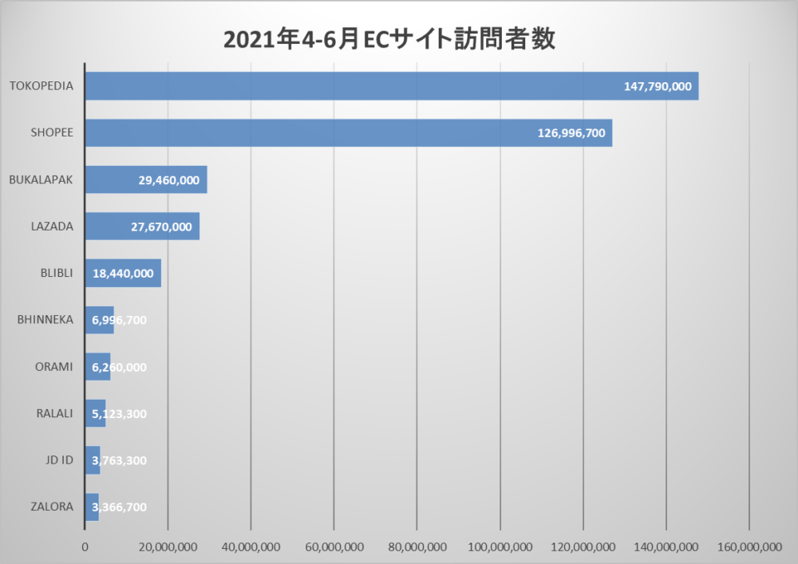798x564 pixels.
Task: Select the 27,670,000 data label
Action: click(x=161, y=227)
